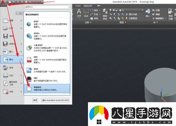Expand the Open submenu arrow
Screen dimensions: 176x126
pos(21,28)
